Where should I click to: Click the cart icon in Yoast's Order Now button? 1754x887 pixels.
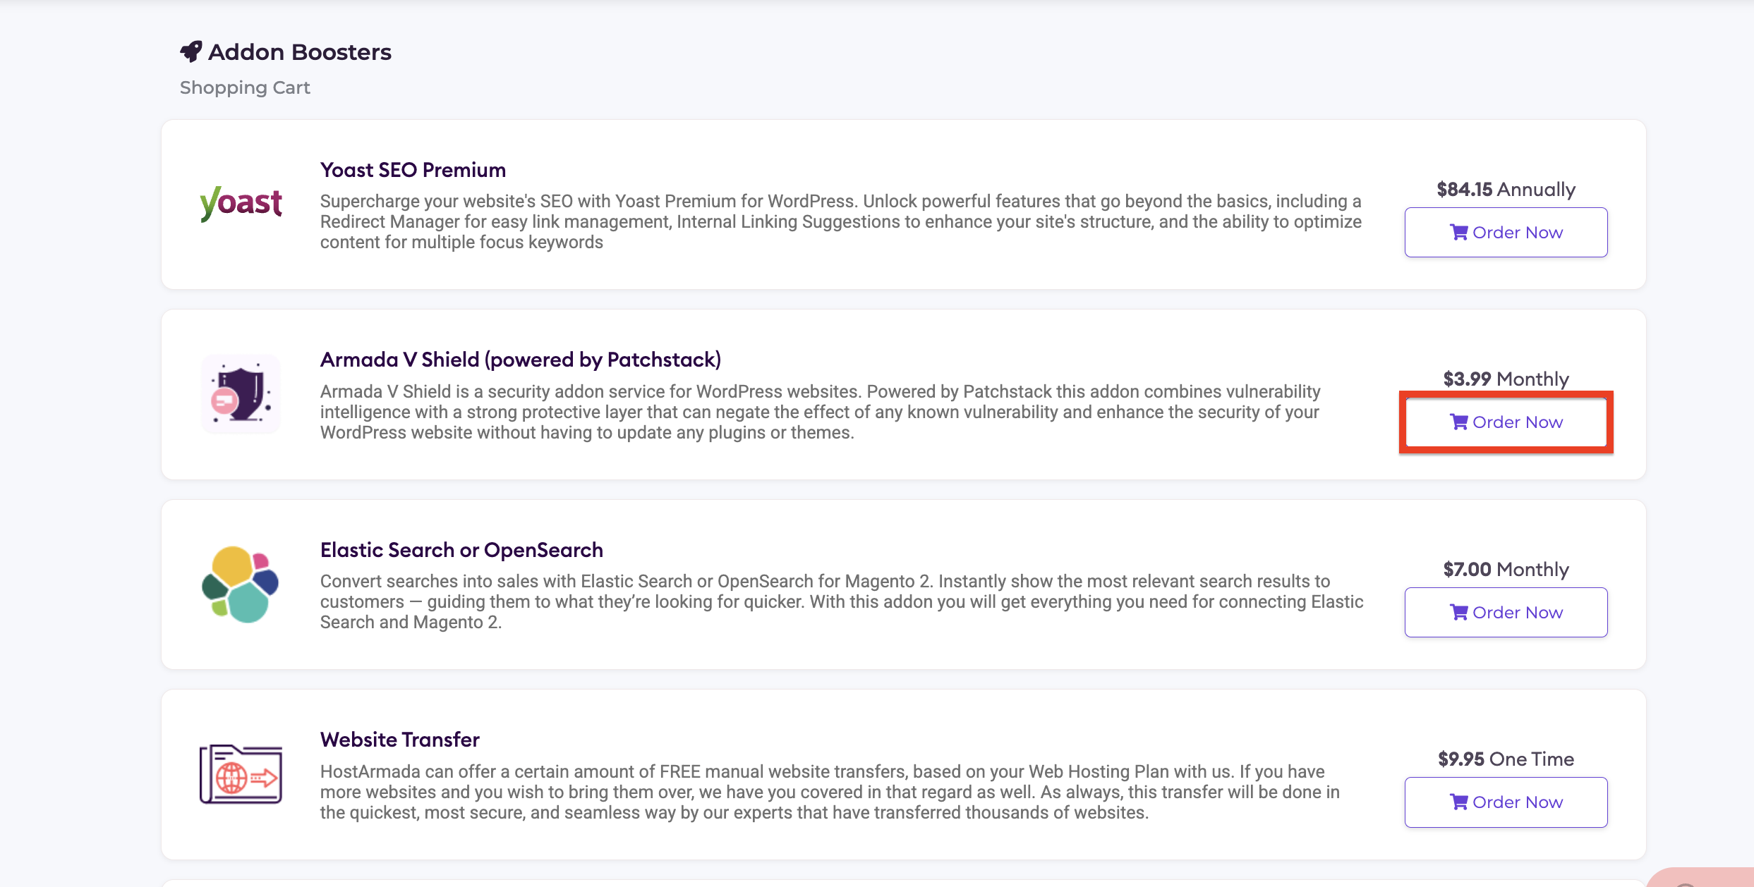tap(1459, 232)
